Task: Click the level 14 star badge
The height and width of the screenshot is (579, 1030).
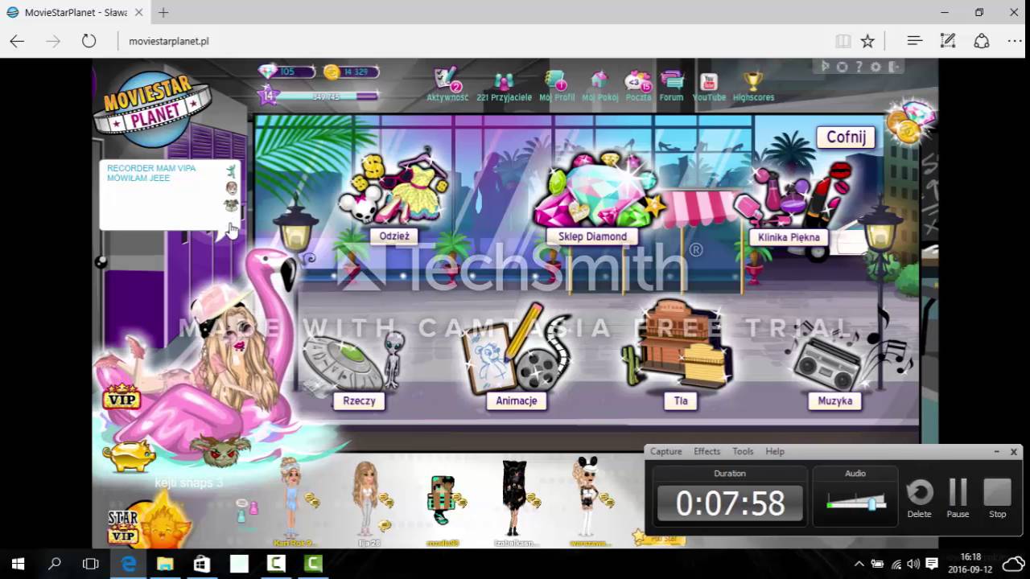Action: point(269,96)
